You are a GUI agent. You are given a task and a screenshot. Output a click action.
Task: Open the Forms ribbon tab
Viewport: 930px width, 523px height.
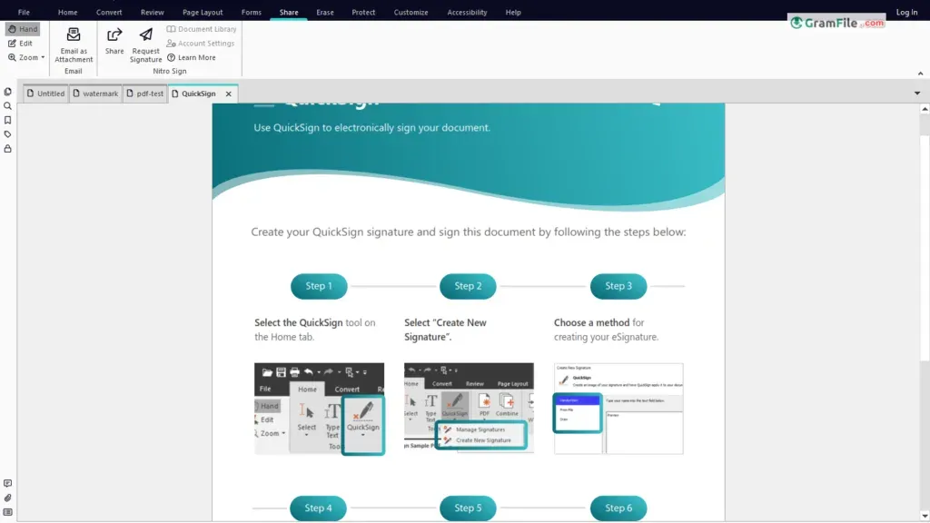(x=252, y=12)
